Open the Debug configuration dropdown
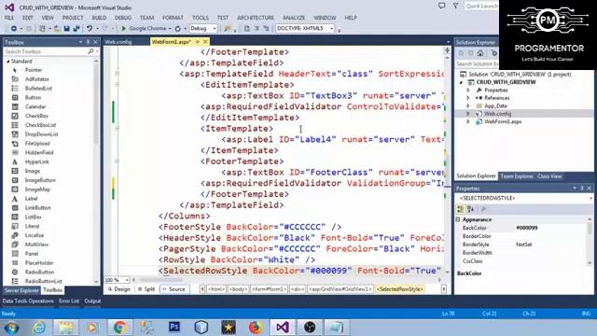Viewport: 597px width, 336px height. (x=215, y=29)
